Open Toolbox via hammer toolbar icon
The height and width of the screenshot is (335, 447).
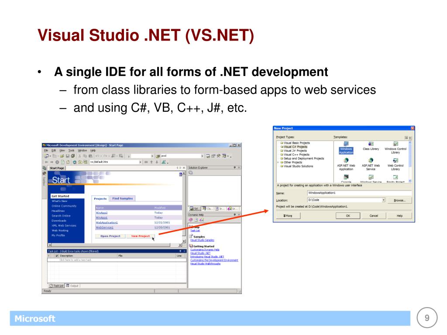[219, 156]
